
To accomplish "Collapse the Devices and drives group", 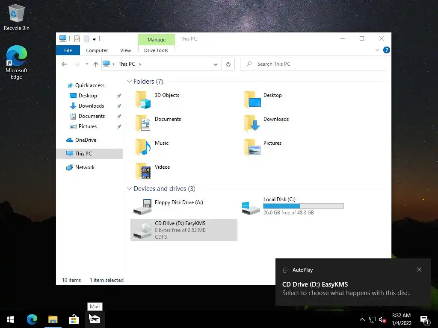I will (x=129, y=188).
